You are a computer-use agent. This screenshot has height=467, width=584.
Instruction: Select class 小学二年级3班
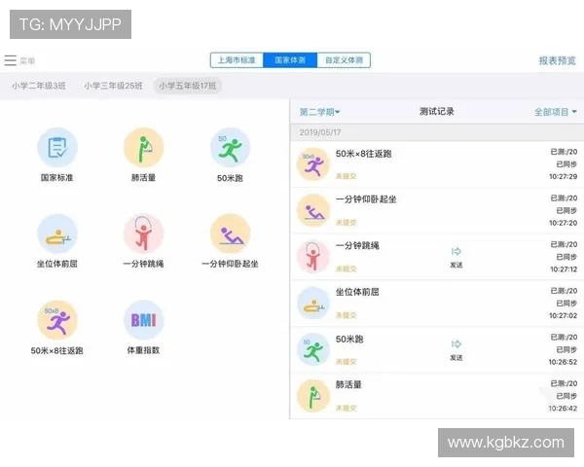[x=39, y=86]
